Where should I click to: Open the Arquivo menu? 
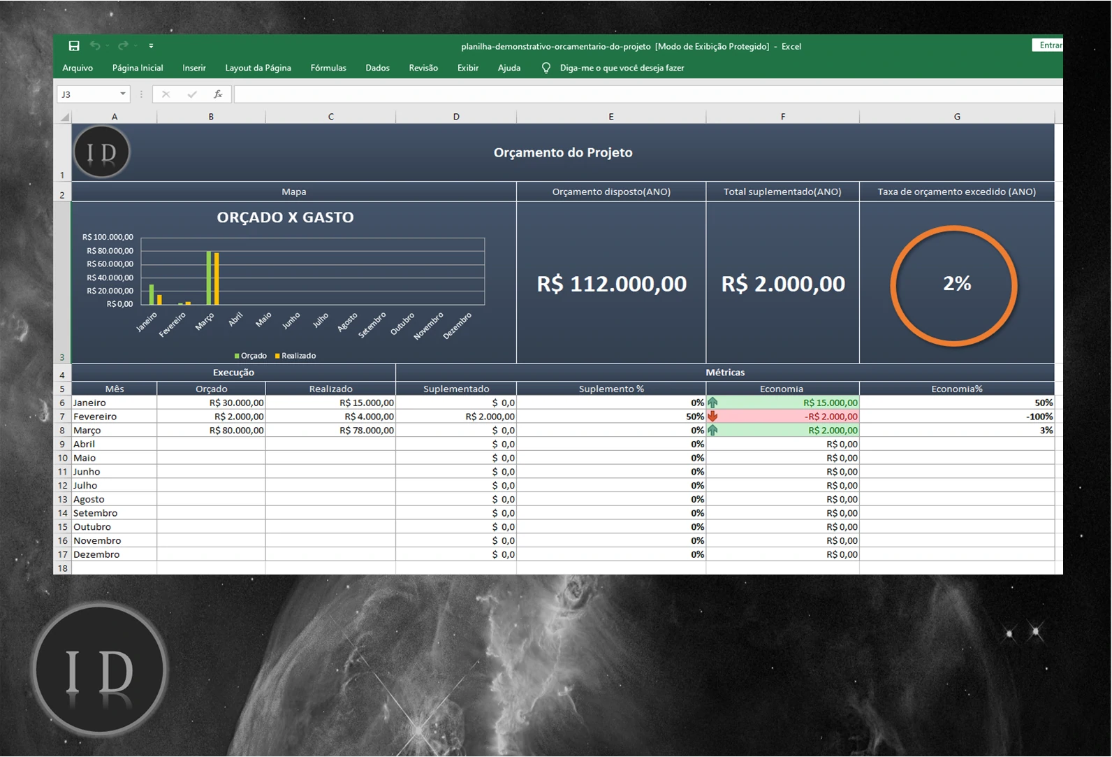click(78, 68)
